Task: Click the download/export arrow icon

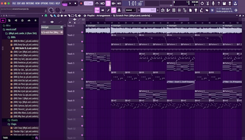Action: (x=235, y=3)
